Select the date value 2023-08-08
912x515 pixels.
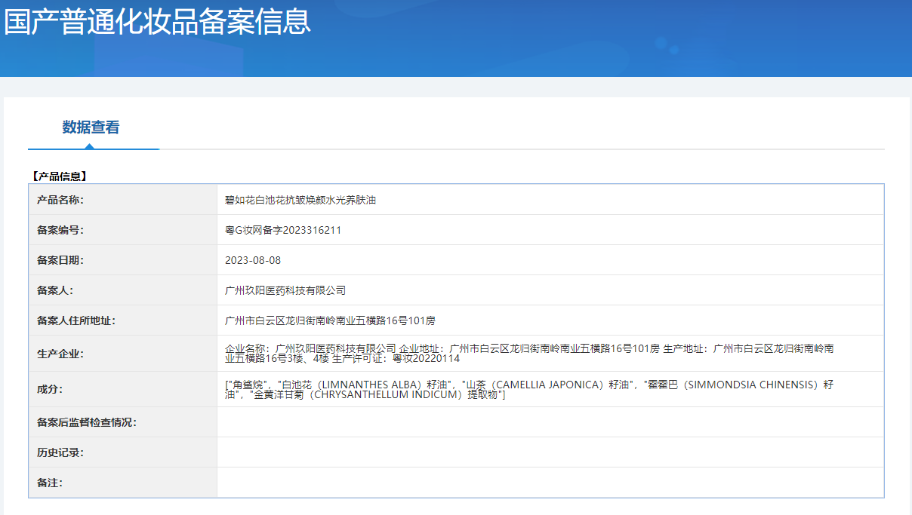pos(253,260)
